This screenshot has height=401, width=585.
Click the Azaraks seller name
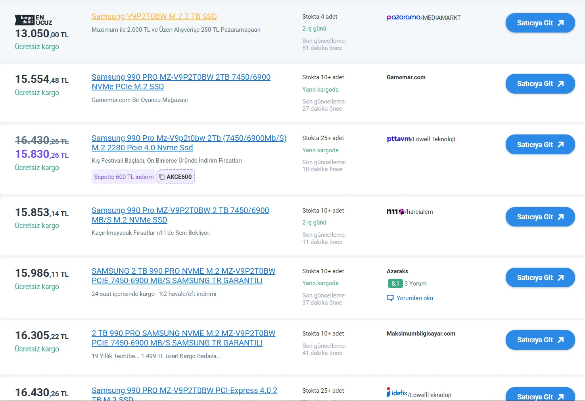click(397, 271)
